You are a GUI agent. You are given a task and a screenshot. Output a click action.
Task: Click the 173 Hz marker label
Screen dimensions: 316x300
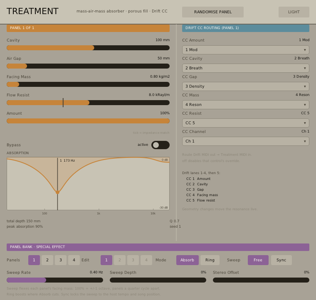point(67,160)
